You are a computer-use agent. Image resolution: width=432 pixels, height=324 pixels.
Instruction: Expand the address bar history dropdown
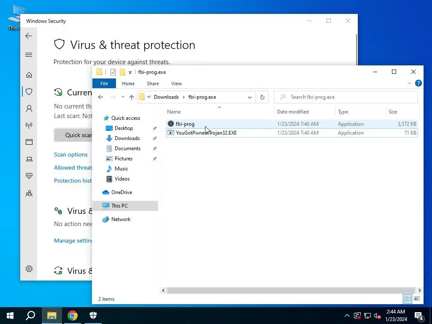point(250,97)
